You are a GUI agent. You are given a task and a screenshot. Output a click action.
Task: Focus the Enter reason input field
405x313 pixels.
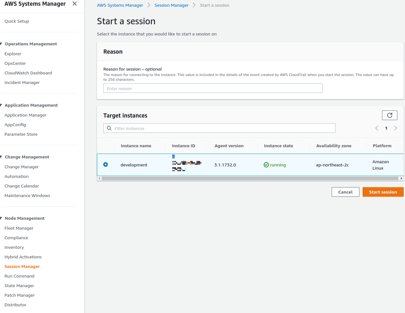(x=213, y=88)
